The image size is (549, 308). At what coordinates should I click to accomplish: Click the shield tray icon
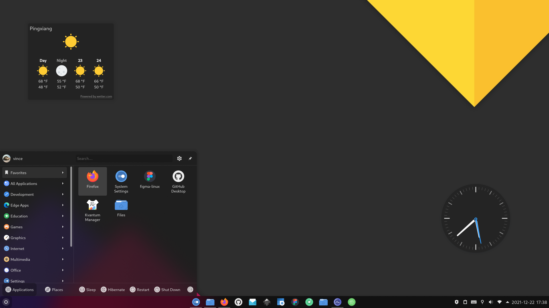coord(457,302)
